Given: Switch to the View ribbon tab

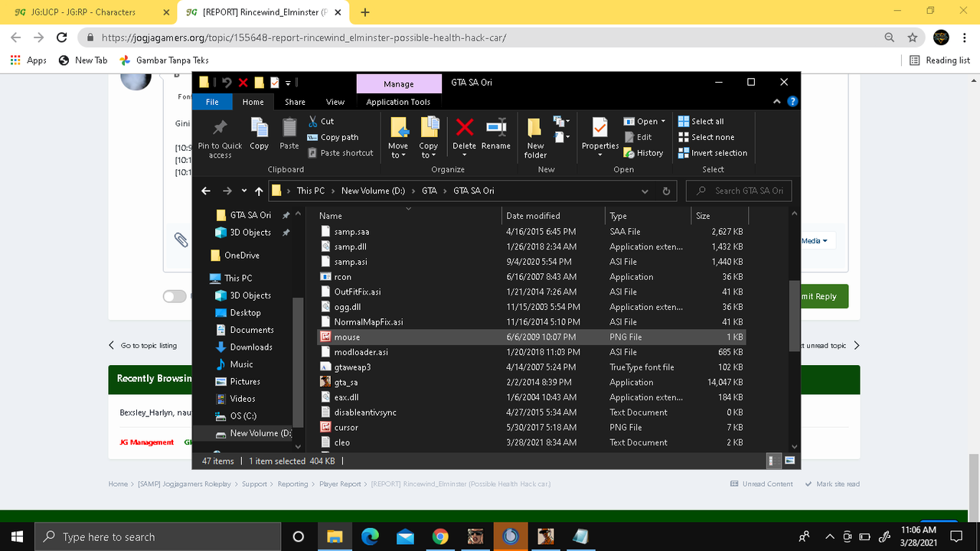Looking at the screenshot, I should pyautogui.click(x=335, y=102).
